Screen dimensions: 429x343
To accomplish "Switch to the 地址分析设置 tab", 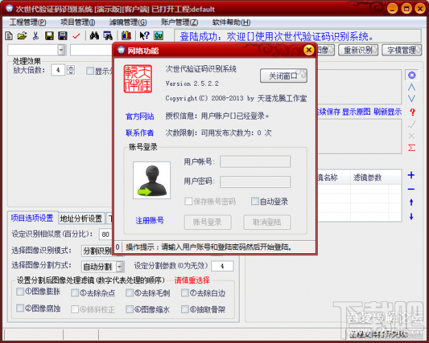I will tap(81, 218).
